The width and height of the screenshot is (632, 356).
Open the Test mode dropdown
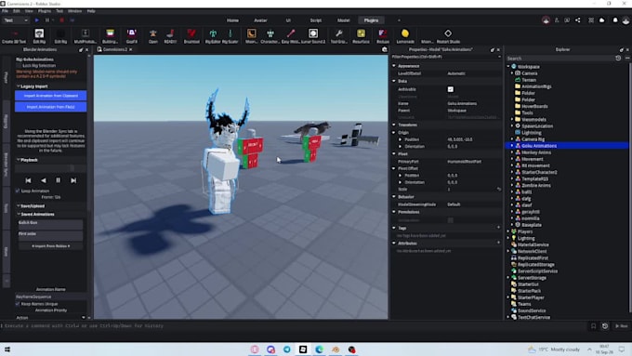[16, 20]
